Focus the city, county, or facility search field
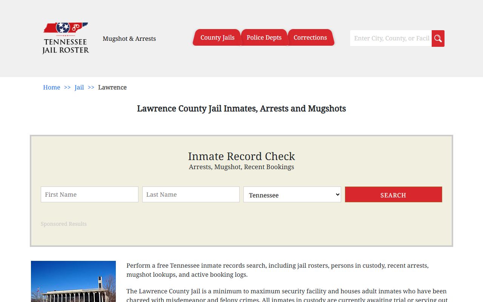The image size is (483, 302). coord(391,38)
